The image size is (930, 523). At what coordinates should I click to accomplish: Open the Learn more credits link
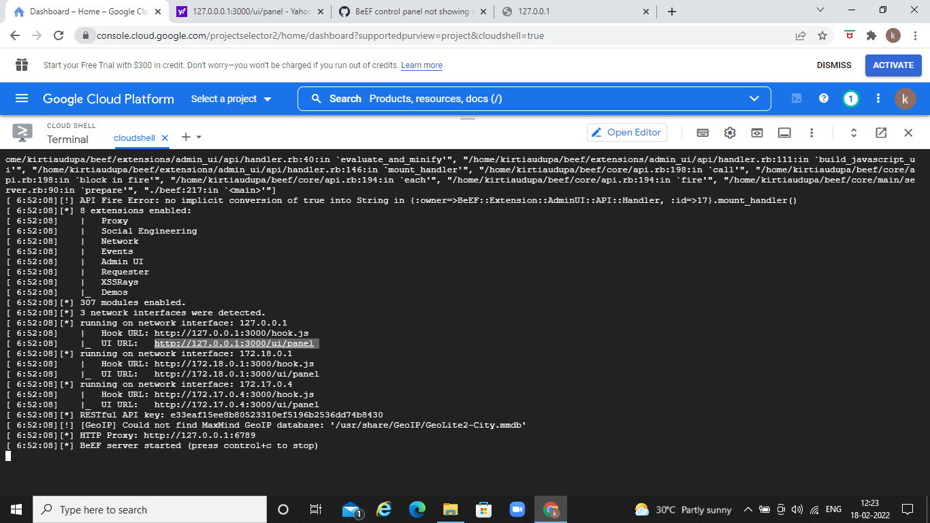(x=421, y=65)
